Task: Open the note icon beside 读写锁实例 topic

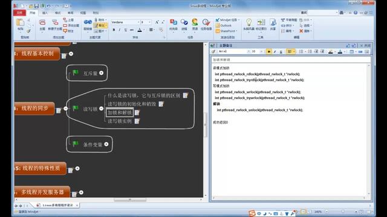Action: tap(137, 121)
